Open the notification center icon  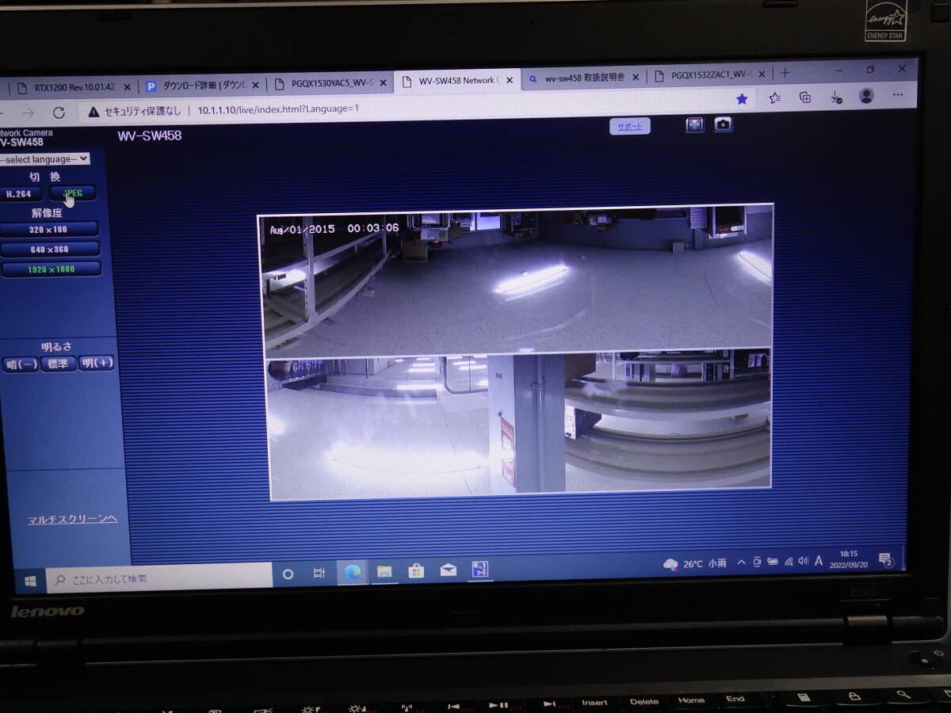coord(886,560)
